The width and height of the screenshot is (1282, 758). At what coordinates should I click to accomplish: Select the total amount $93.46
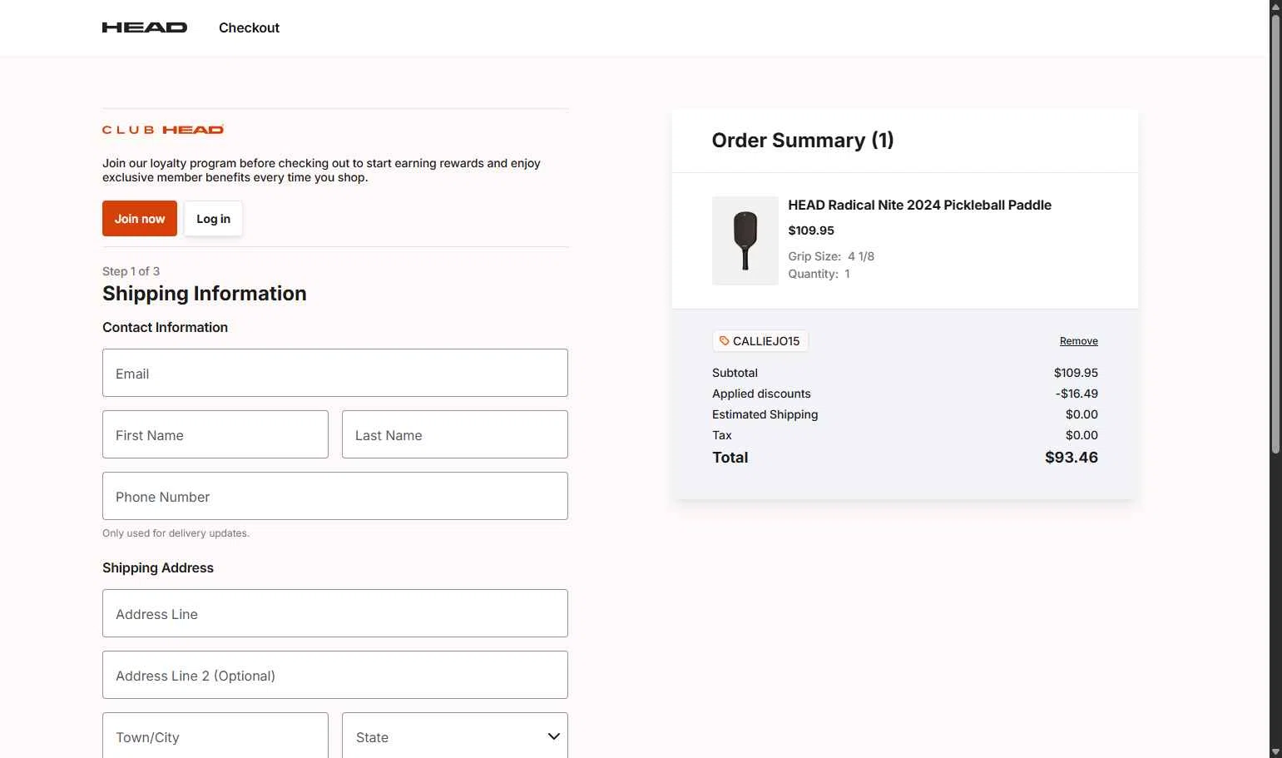click(x=1072, y=457)
